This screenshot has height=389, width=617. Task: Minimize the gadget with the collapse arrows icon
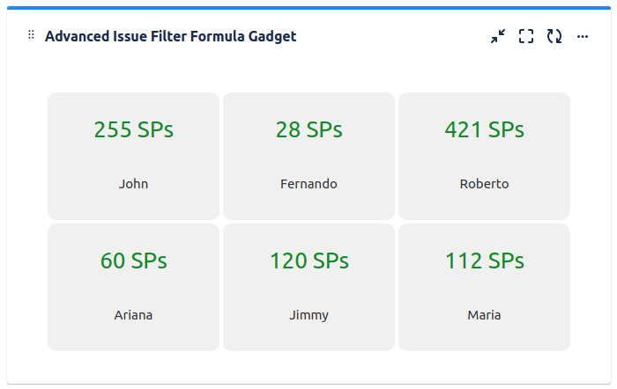point(498,36)
